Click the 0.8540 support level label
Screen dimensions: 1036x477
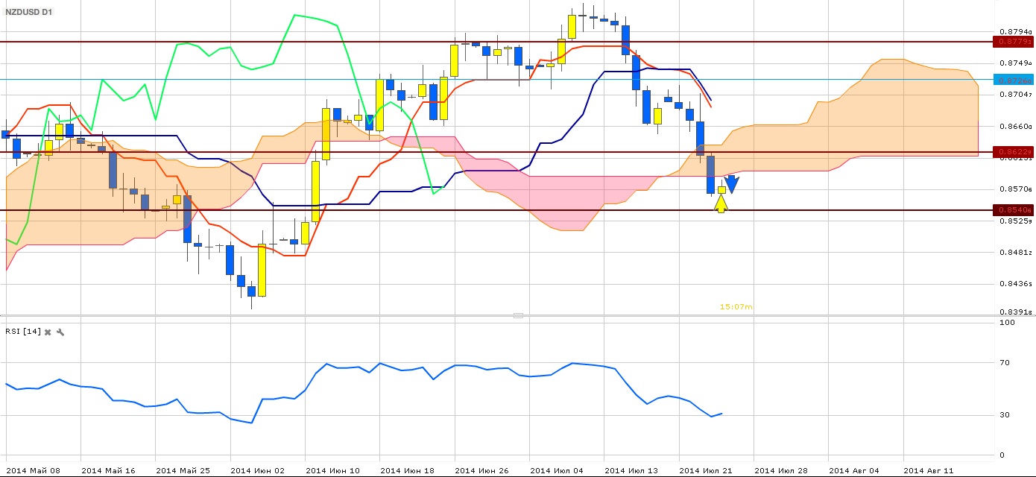click(1014, 210)
